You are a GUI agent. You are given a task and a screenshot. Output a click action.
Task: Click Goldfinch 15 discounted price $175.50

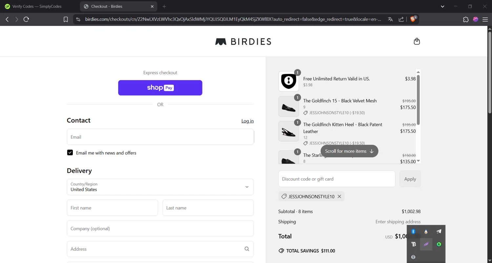[x=408, y=107]
